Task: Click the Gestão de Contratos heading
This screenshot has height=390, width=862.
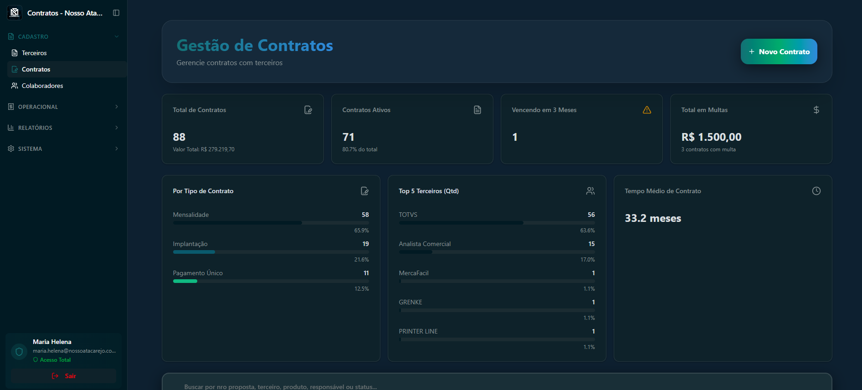Action: click(x=255, y=45)
